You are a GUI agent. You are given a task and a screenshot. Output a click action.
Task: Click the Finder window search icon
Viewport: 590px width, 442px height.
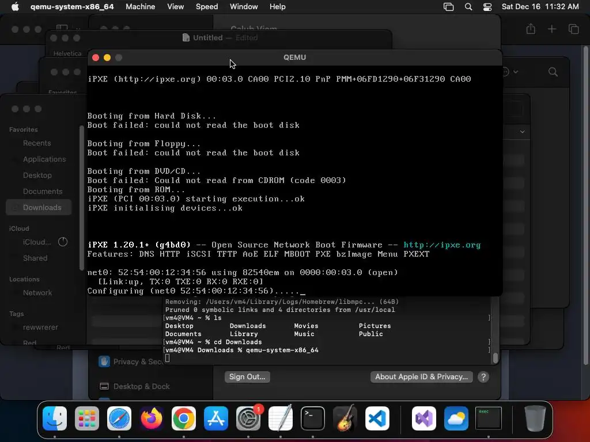tap(553, 72)
